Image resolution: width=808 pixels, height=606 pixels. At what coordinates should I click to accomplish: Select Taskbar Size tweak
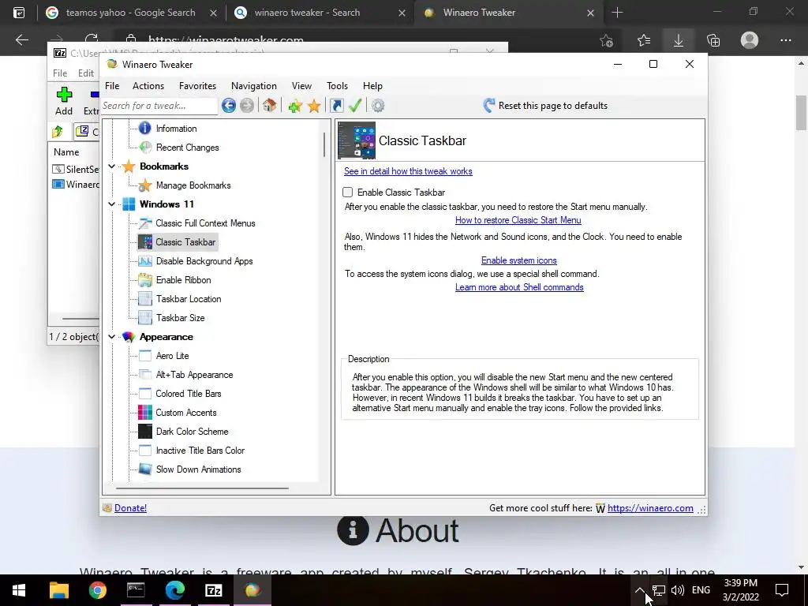[x=180, y=318]
